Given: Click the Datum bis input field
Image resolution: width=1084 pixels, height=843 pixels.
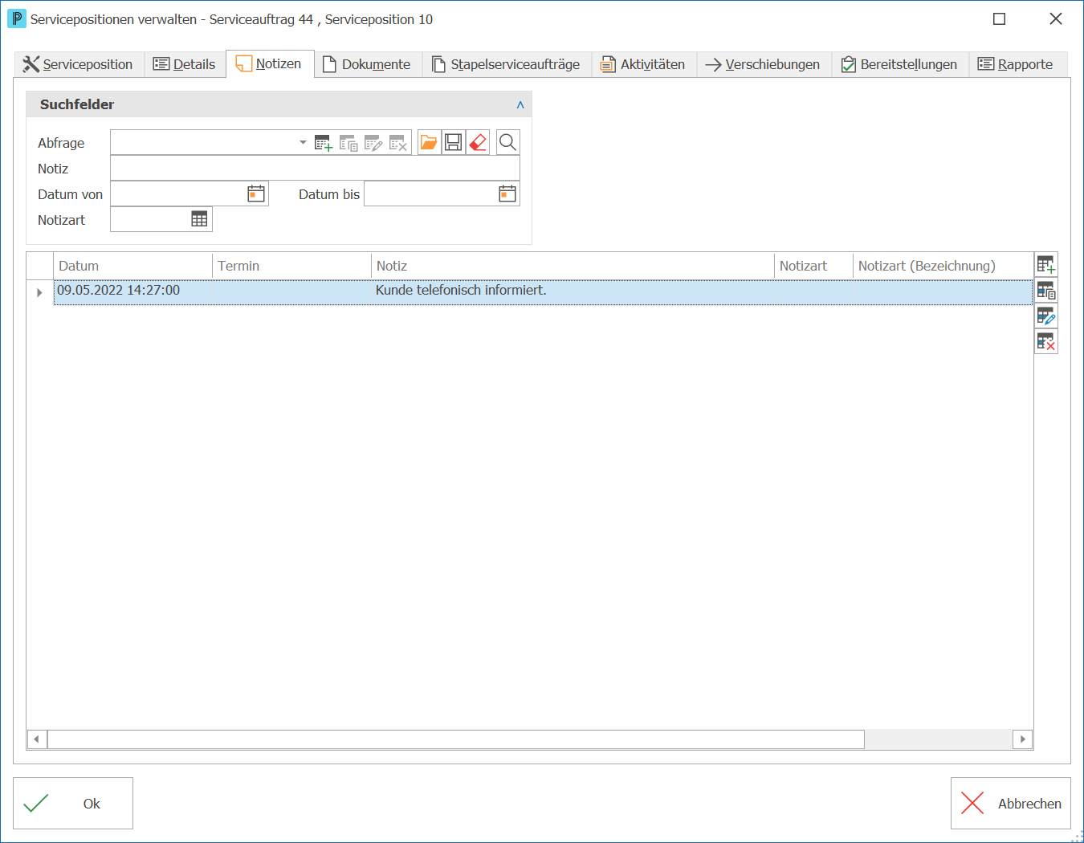Looking at the screenshot, I should click(430, 193).
